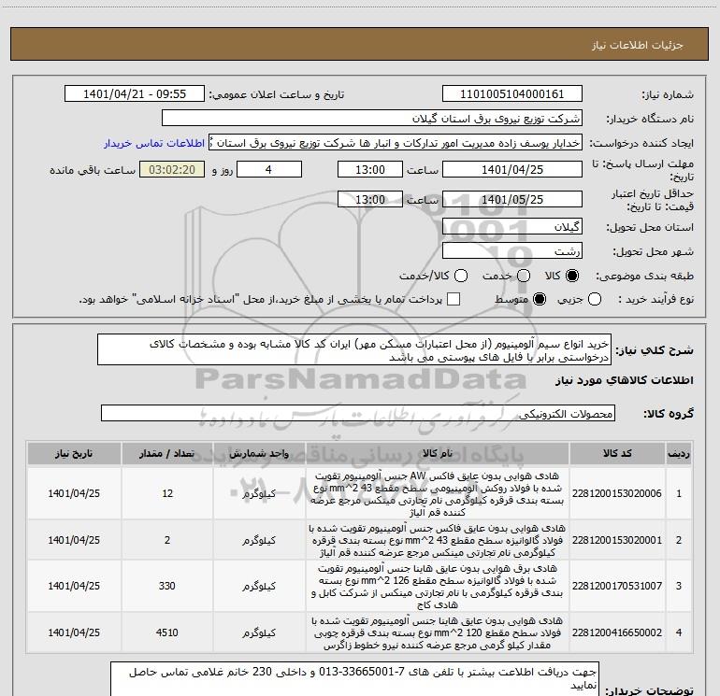Click item code 2281200170531007

[x=617, y=586]
